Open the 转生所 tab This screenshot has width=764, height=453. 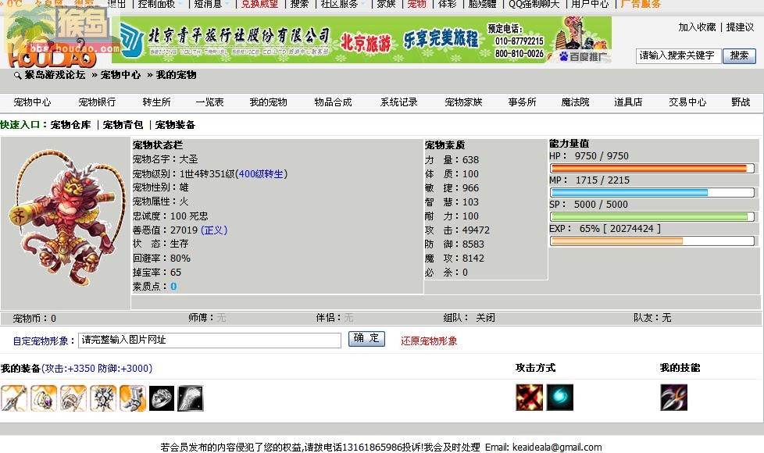[x=156, y=102]
